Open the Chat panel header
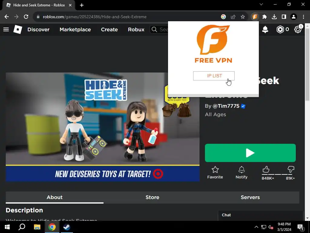 click(x=260, y=215)
